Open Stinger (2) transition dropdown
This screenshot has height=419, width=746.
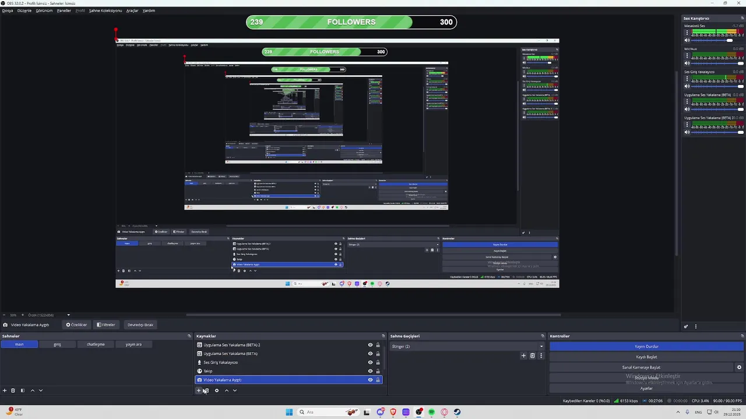(467, 346)
